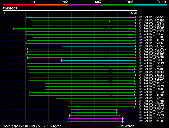Click the UniRef100_B9HU45 label
Image resolution: width=169 pixels, height=128 pixels.
coord(152,34)
